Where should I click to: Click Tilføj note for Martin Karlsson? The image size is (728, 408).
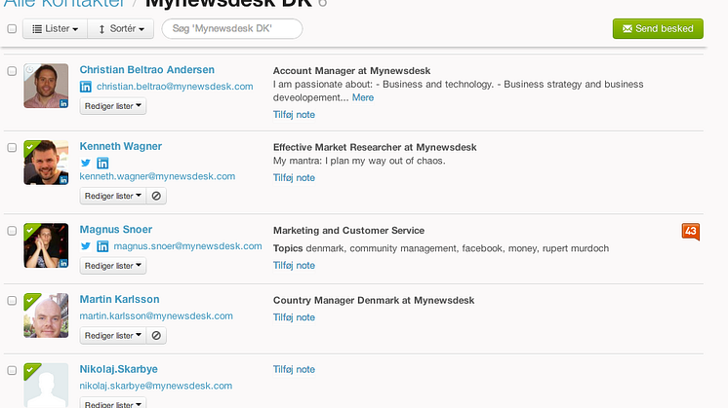294,317
